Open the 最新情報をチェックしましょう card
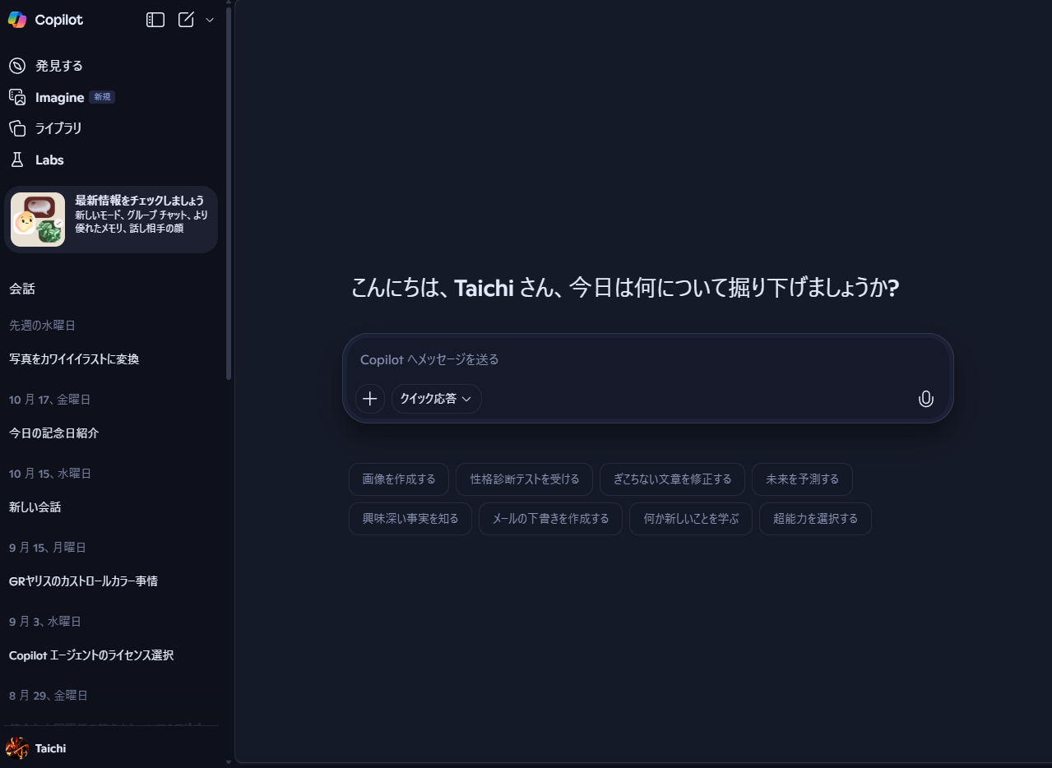The height and width of the screenshot is (768, 1052). [111, 219]
